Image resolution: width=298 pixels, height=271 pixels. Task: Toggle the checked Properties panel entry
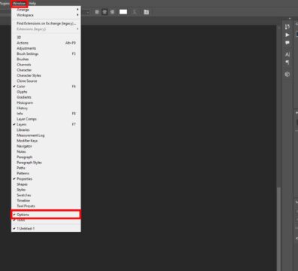click(46, 179)
